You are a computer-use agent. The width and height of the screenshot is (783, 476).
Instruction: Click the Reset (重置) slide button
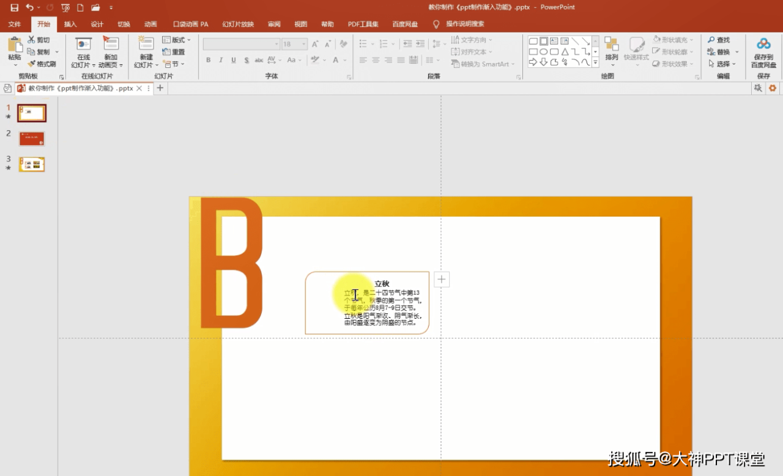(x=174, y=52)
